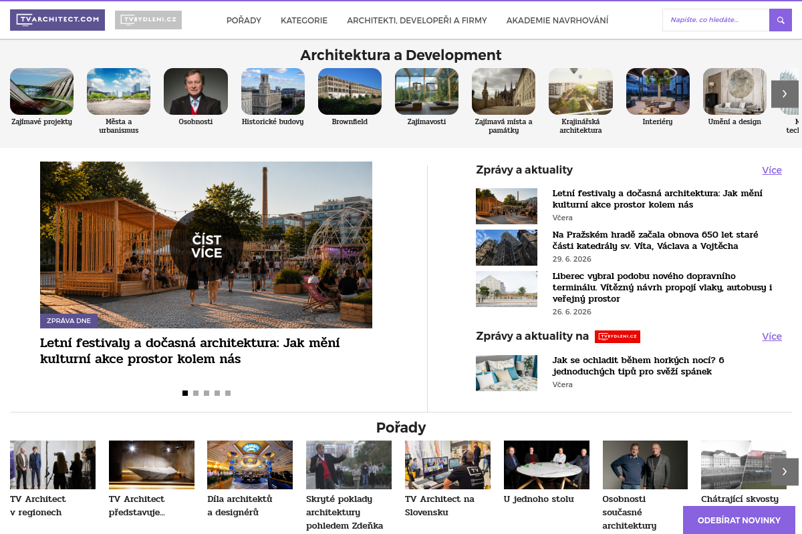
Task: Switch to the TVBydleni.cz site logo
Action: click(x=148, y=20)
